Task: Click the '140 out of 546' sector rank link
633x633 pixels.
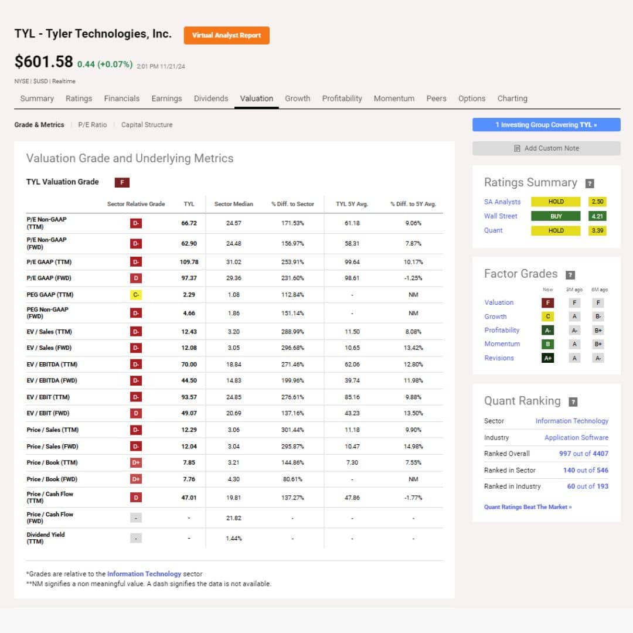Action: pos(586,470)
